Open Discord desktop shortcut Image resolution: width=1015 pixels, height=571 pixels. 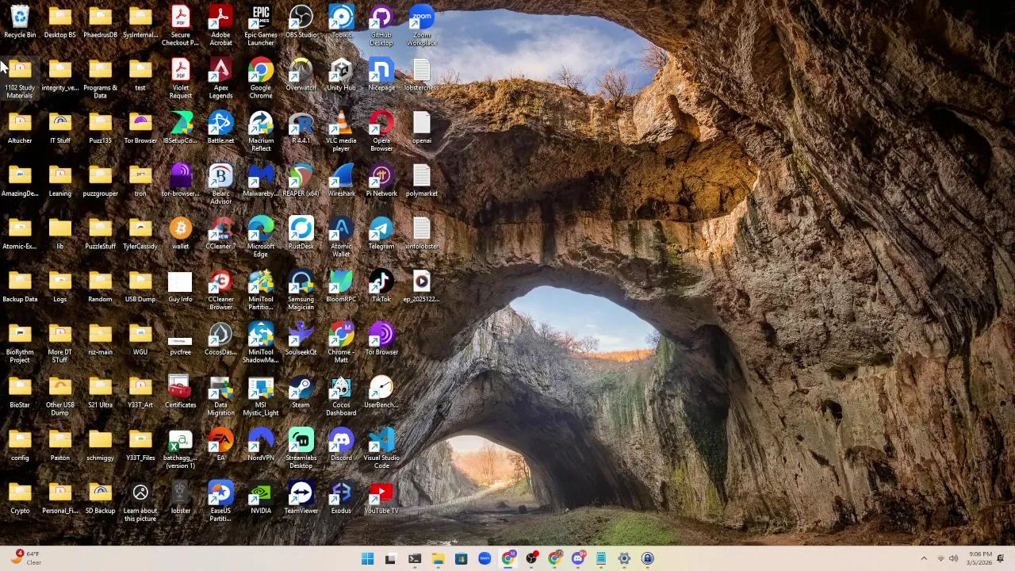pos(341,445)
